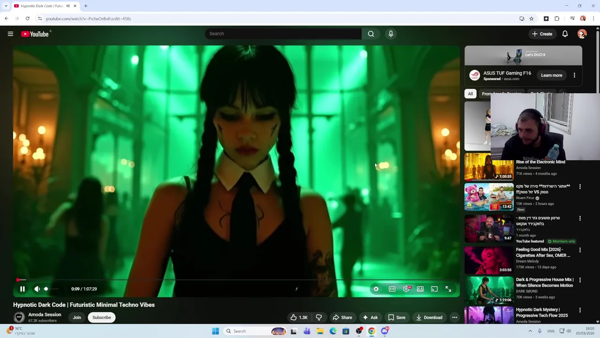Image resolution: width=600 pixels, height=338 pixels.
Task: Join Amoda Session channel membership
Action: [77, 317]
